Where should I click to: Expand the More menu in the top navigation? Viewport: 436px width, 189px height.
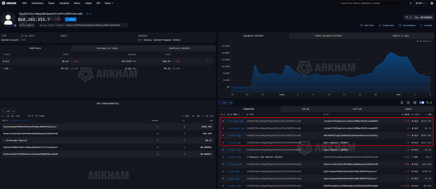coord(108,3)
